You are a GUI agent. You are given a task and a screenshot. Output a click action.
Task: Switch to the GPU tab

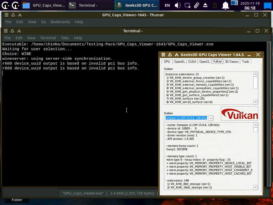tap(167, 62)
